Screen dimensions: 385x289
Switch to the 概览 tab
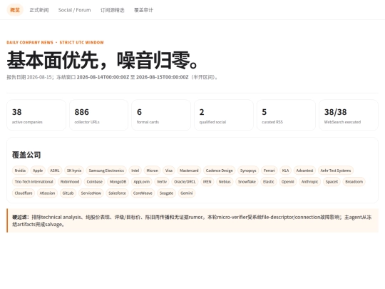point(15,10)
